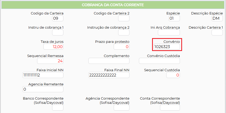Click the Agencia Remetente input

click(43, 89)
